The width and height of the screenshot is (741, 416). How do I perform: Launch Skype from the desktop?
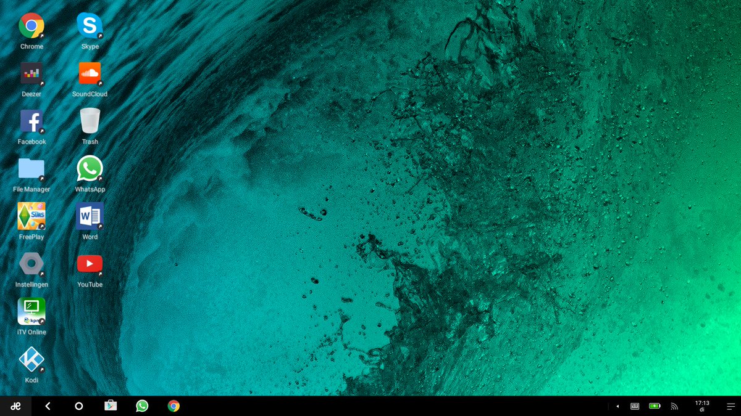pyautogui.click(x=90, y=26)
